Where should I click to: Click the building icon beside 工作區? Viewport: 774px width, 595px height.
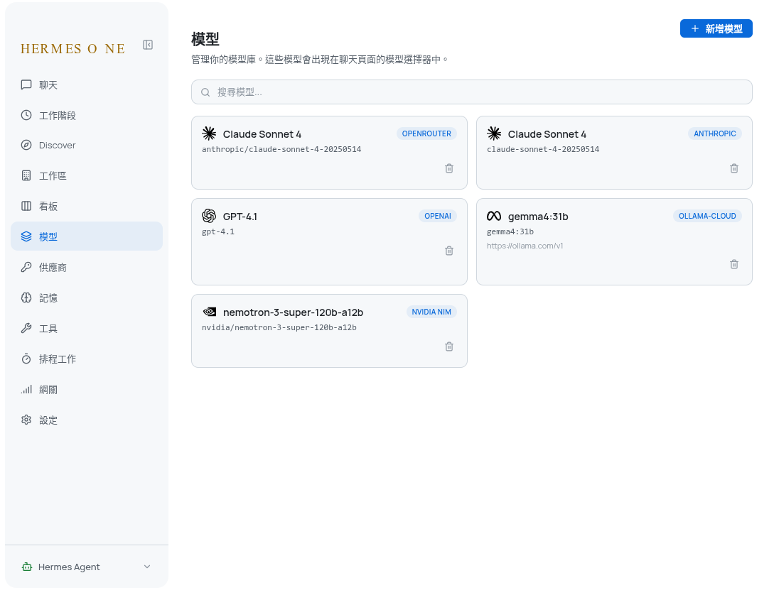click(26, 175)
